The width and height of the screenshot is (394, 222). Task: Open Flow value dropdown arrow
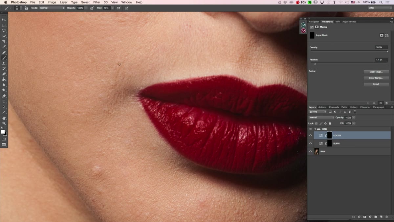pyautogui.click(x=113, y=8)
